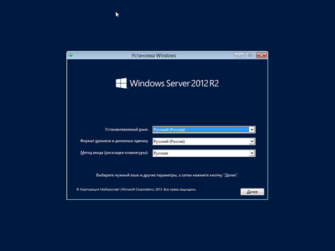Minimize the Установка Windows window
335x251 pixels.
coord(239,55)
